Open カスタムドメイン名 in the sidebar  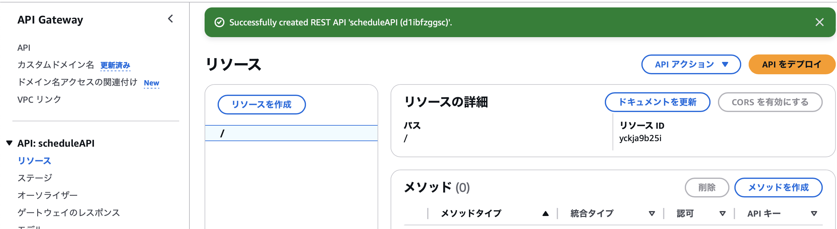57,65
